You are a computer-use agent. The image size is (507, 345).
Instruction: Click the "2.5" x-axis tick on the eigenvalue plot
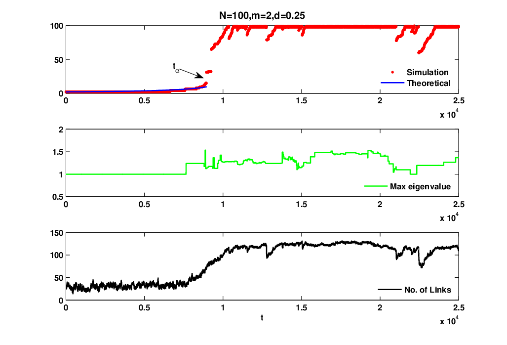[x=459, y=205]
